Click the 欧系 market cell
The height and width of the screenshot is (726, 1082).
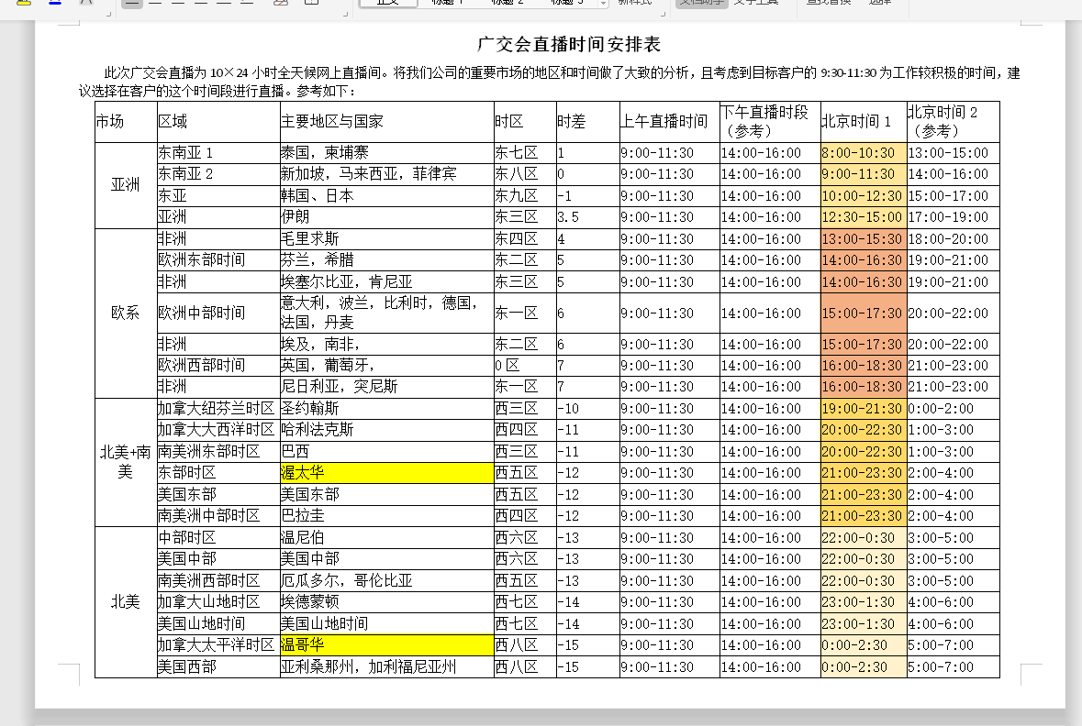[126, 313]
